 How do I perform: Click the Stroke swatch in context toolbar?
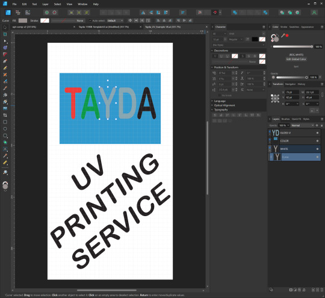[x=45, y=20]
